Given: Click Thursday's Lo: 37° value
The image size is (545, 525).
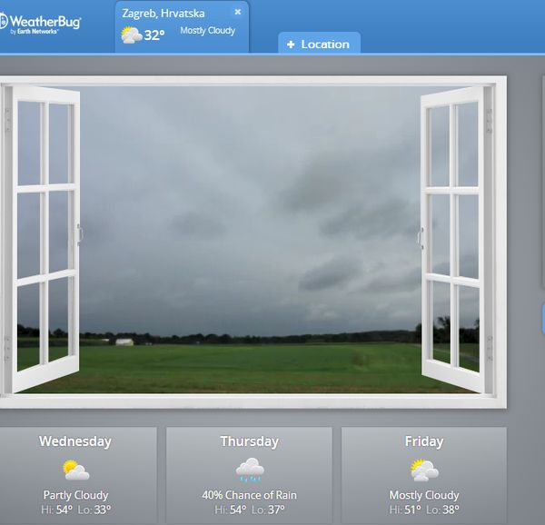Looking at the screenshot, I should 268,510.
